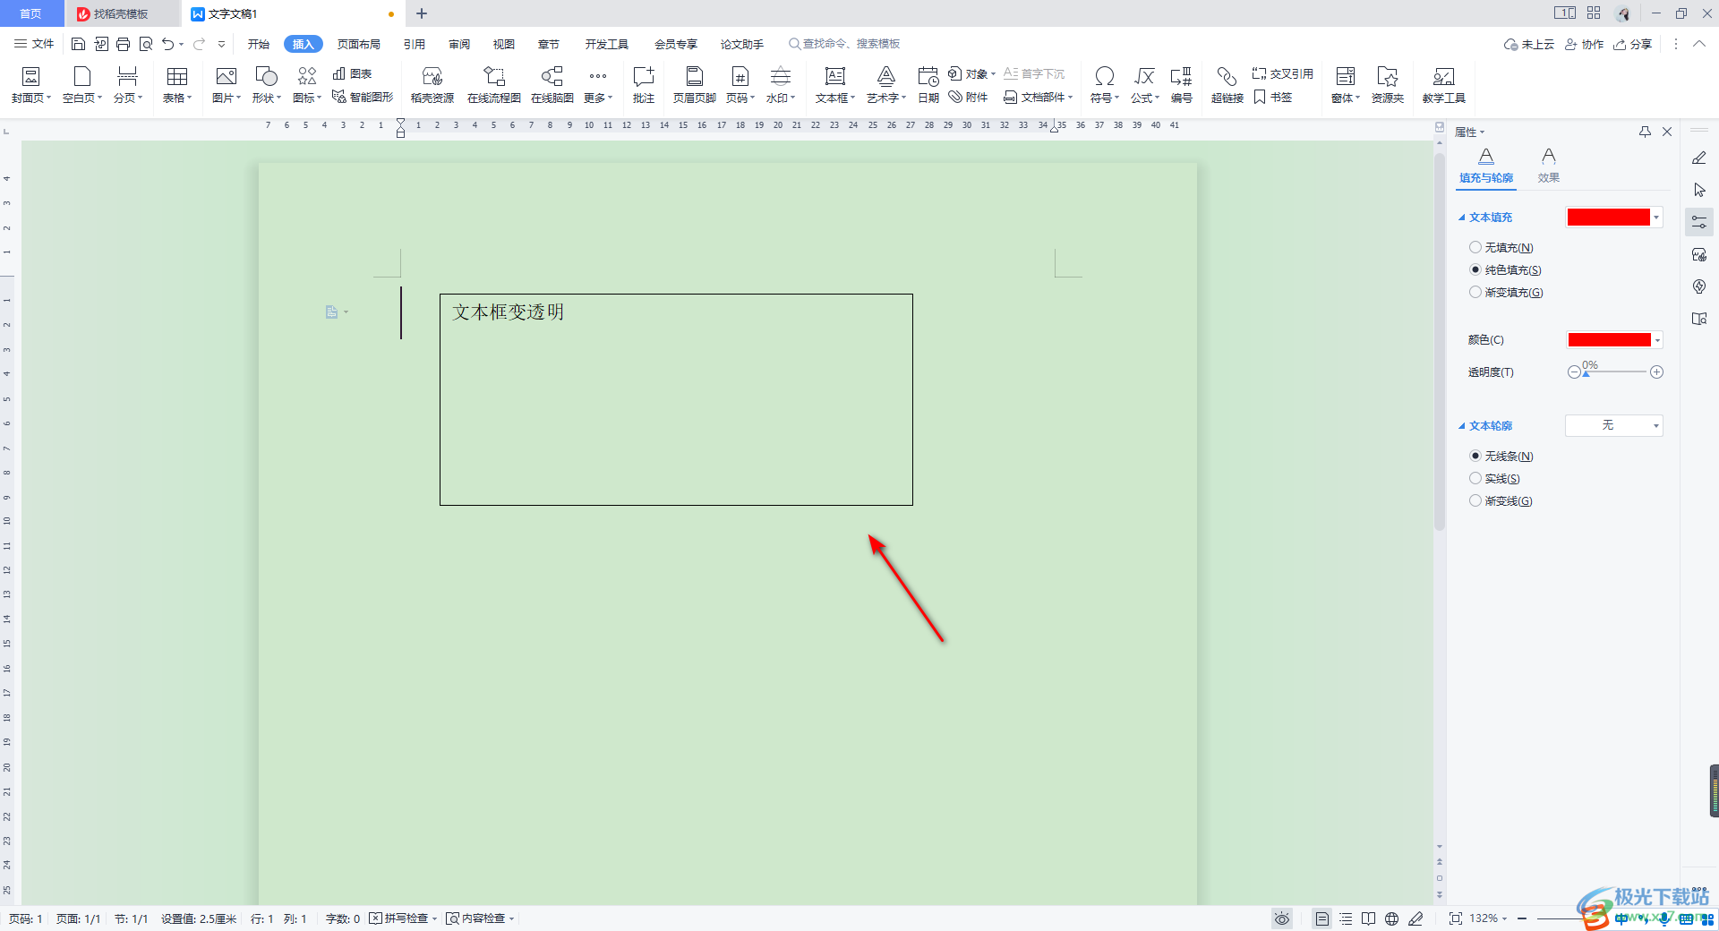Collapse the 文本填充 section
The width and height of the screenshot is (1719, 931).
click(x=1462, y=217)
